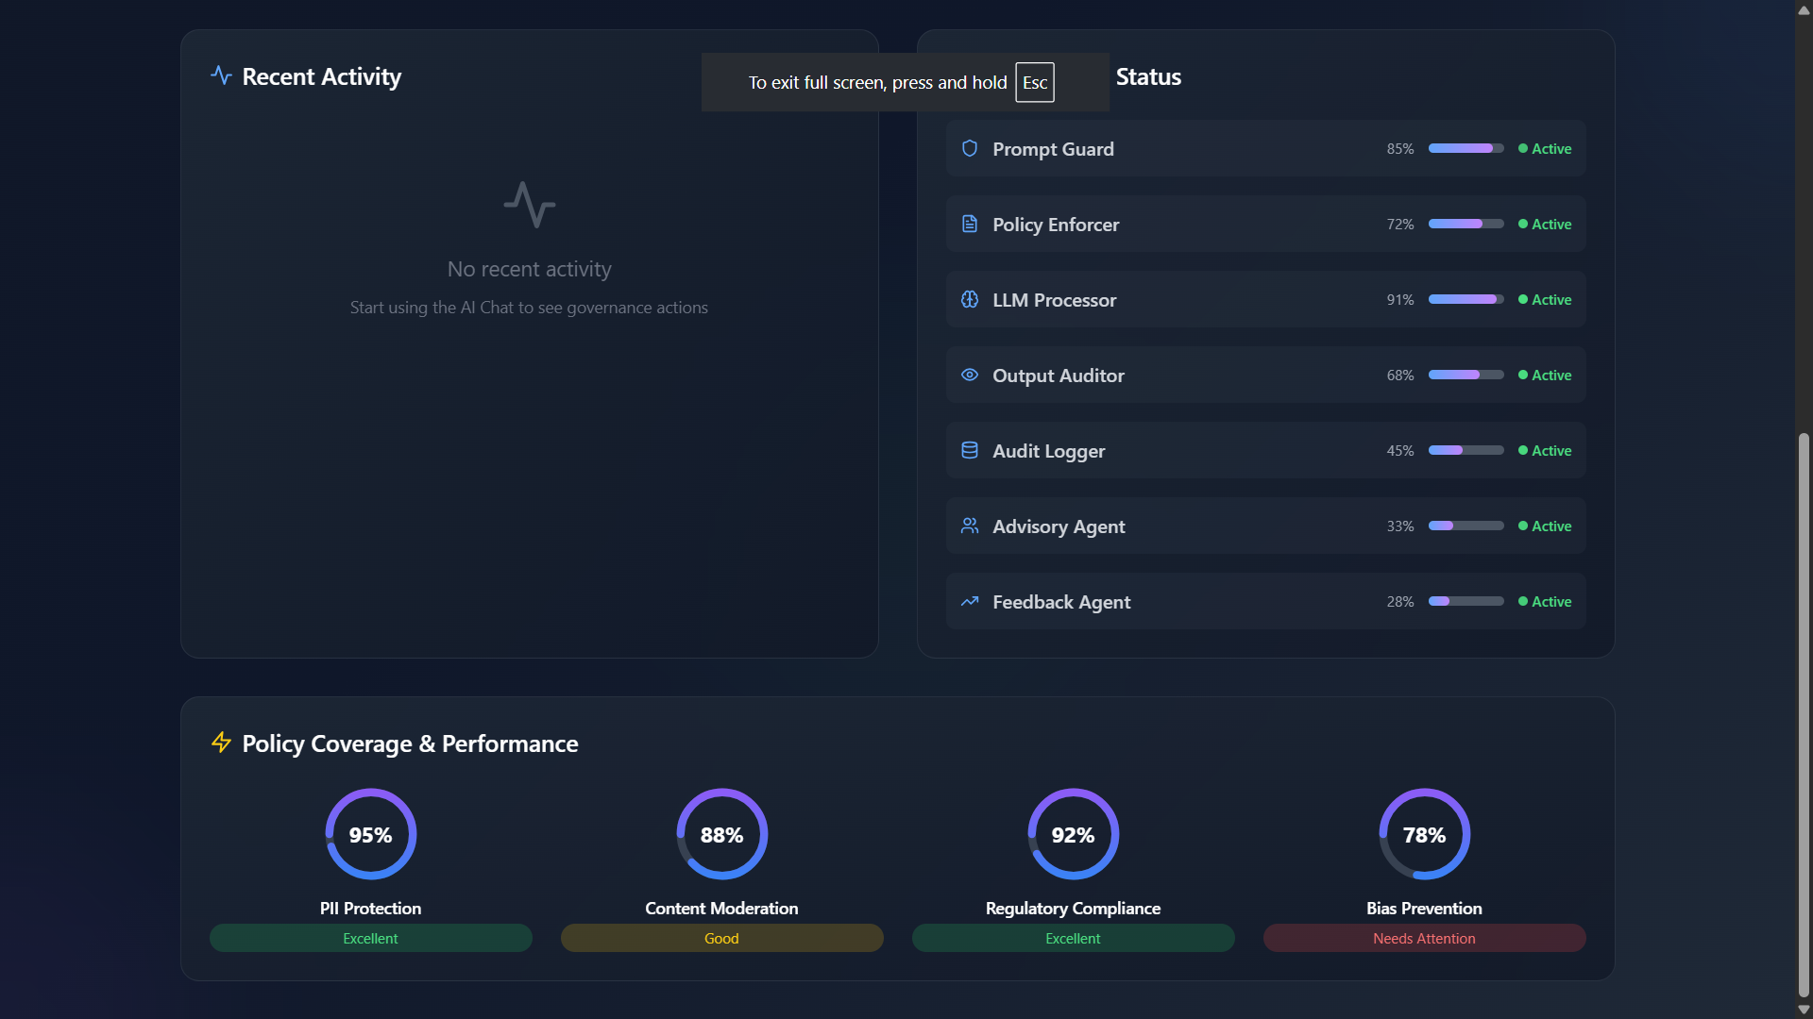Click the LLM Processor brain icon

pos(970,299)
